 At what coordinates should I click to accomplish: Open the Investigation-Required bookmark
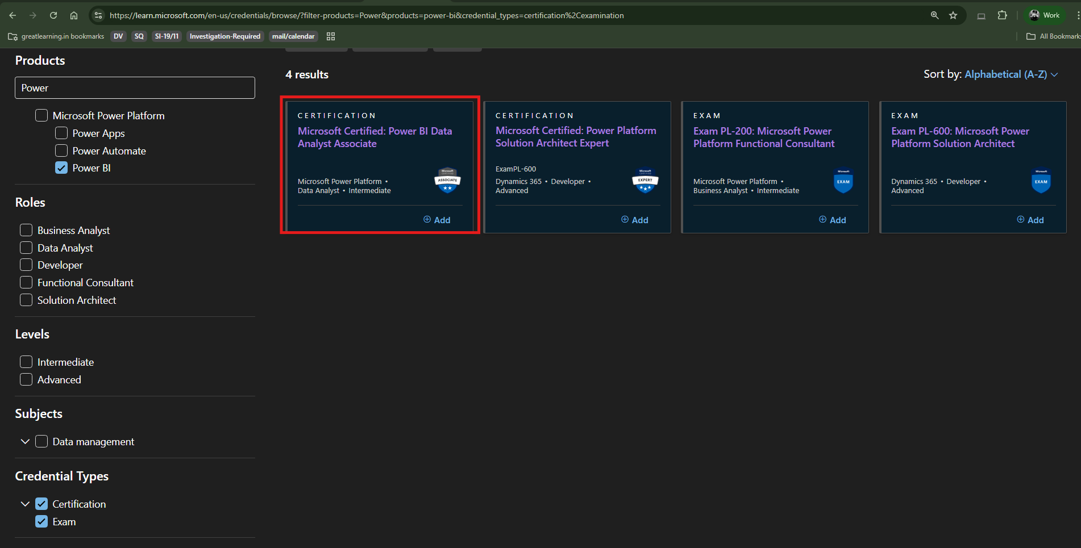point(225,36)
